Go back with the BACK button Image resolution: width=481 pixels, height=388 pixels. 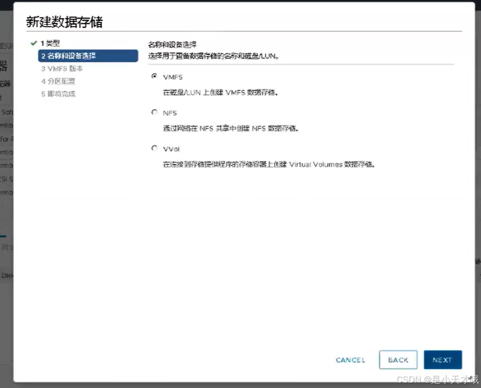coord(398,360)
